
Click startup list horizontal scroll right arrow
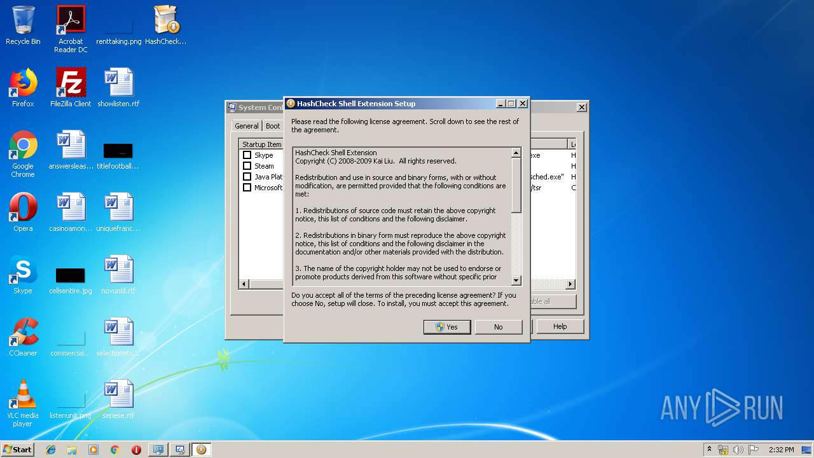570,284
